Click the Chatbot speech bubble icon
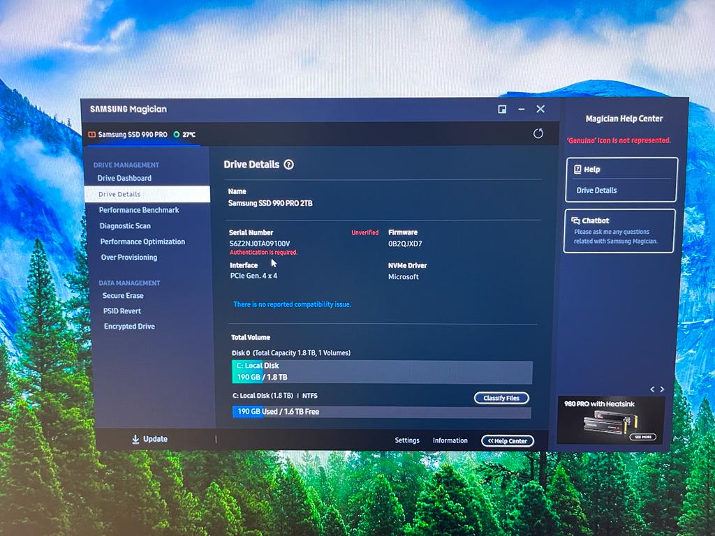 [x=575, y=221]
